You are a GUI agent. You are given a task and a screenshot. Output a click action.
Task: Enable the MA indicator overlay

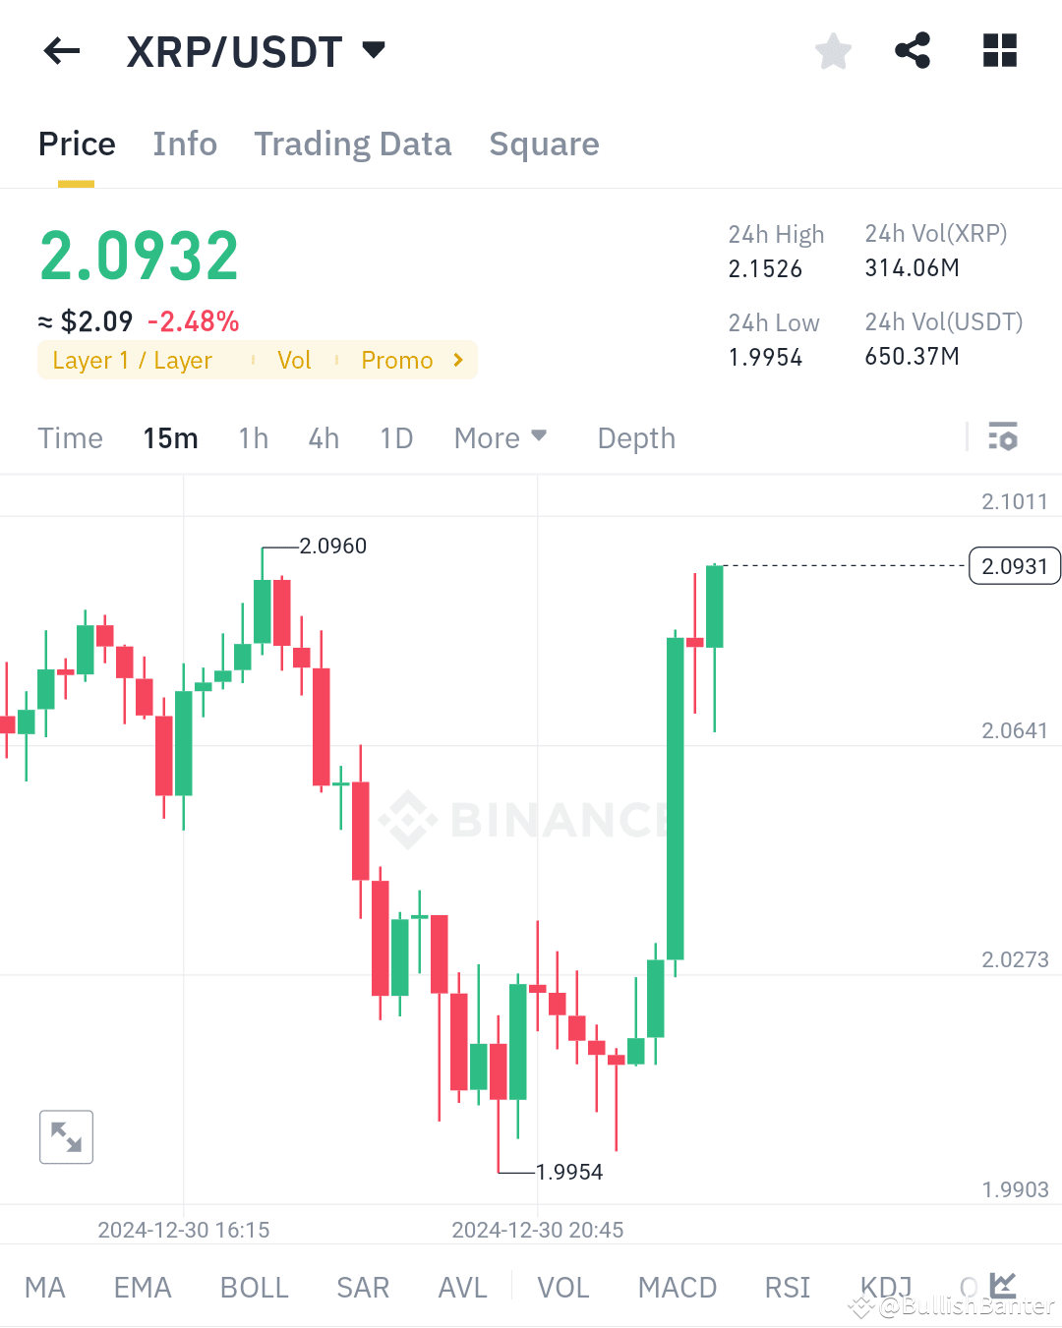pyautogui.click(x=45, y=1286)
